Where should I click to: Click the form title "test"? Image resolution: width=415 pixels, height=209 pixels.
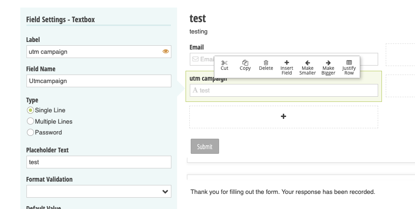tap(198, 18)
